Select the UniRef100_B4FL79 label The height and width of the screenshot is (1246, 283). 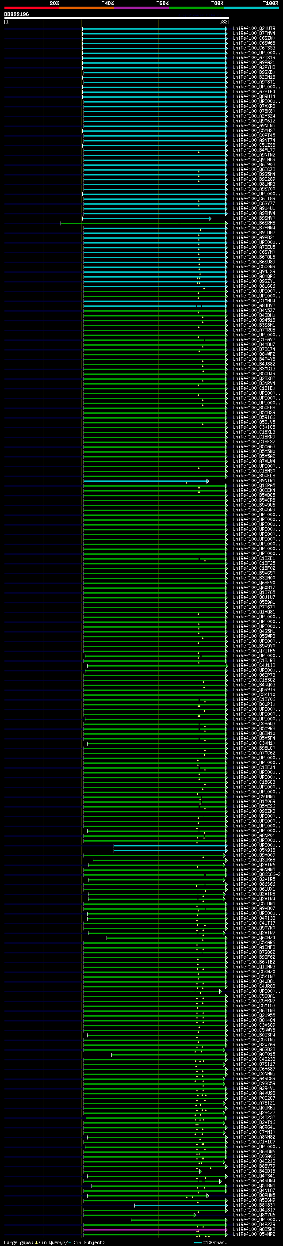[x=254, y=150]
